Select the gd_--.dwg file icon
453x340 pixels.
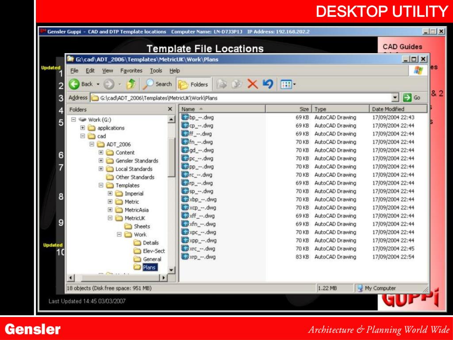185,150
